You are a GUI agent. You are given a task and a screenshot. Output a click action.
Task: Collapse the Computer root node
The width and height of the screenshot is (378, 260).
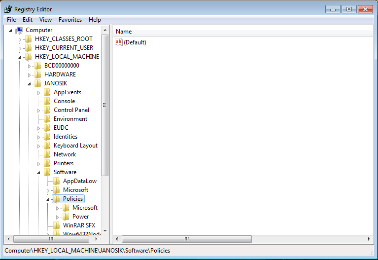pos(11,31)
